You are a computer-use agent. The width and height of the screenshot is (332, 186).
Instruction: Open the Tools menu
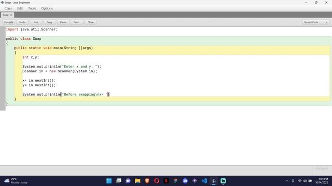click(x=32, y=8)
